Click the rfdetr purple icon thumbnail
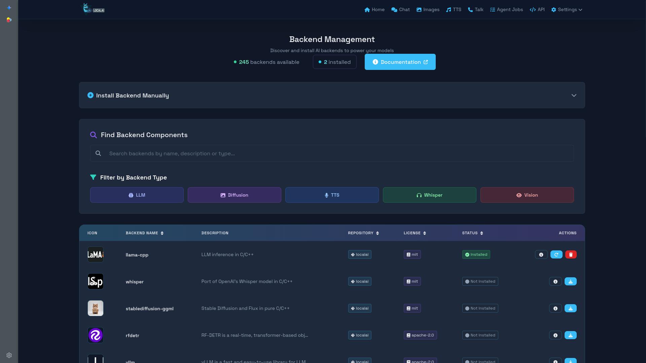This screenshot has height=363, width=646. [x=96, y=335]
